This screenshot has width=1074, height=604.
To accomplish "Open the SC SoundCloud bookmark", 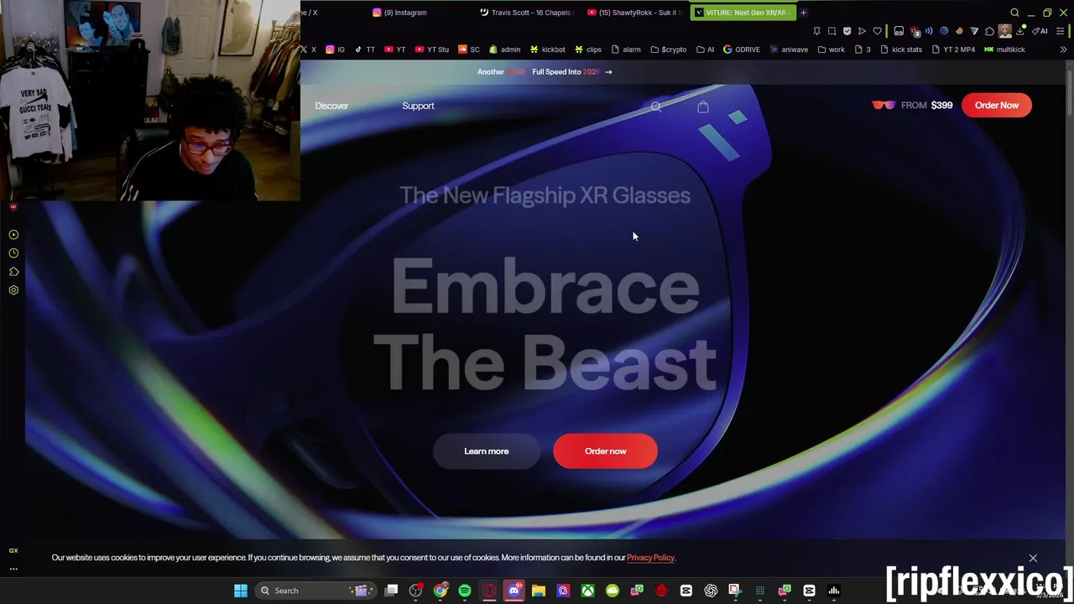I will pyautogui.click(x=469, y=49).
